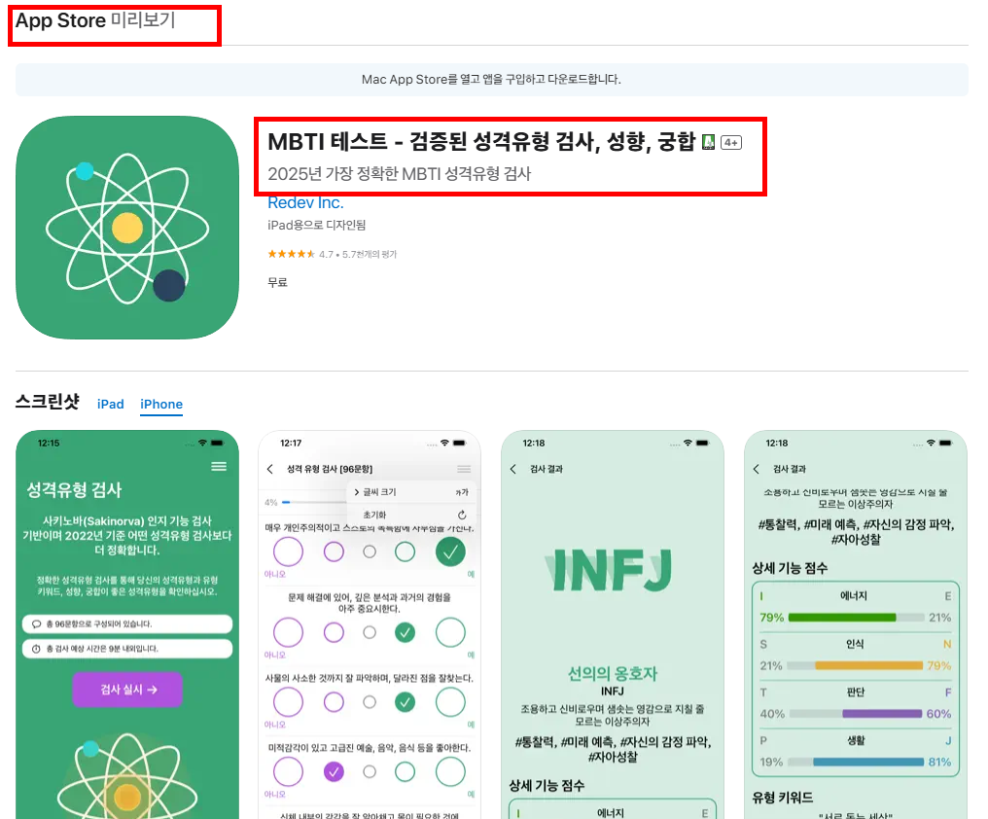This screenshot has height=819, width=988.
Task: Click the rating text 4.7 • 5.7천개의 평가
Action: coord(358,254)
